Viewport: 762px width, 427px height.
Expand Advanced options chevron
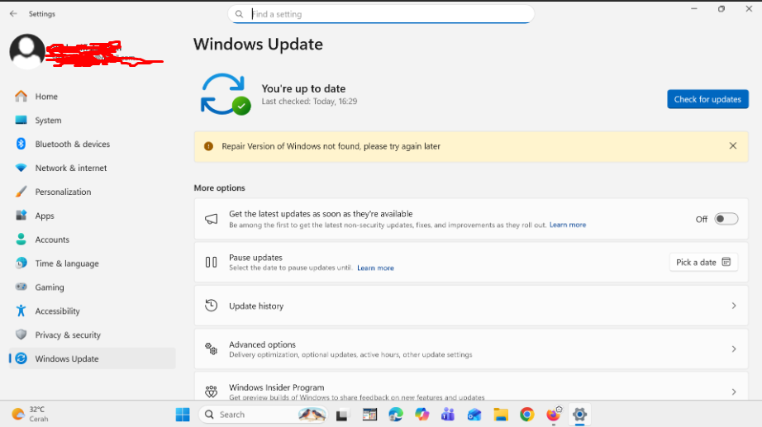(734, 349)
